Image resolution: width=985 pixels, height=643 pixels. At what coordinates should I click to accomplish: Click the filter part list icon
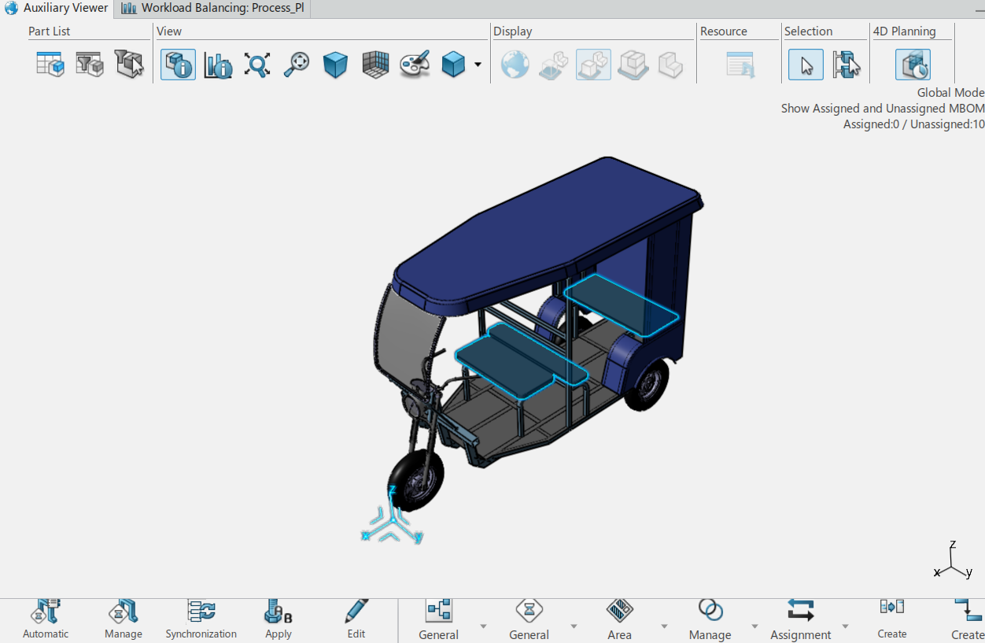point(90,65)
